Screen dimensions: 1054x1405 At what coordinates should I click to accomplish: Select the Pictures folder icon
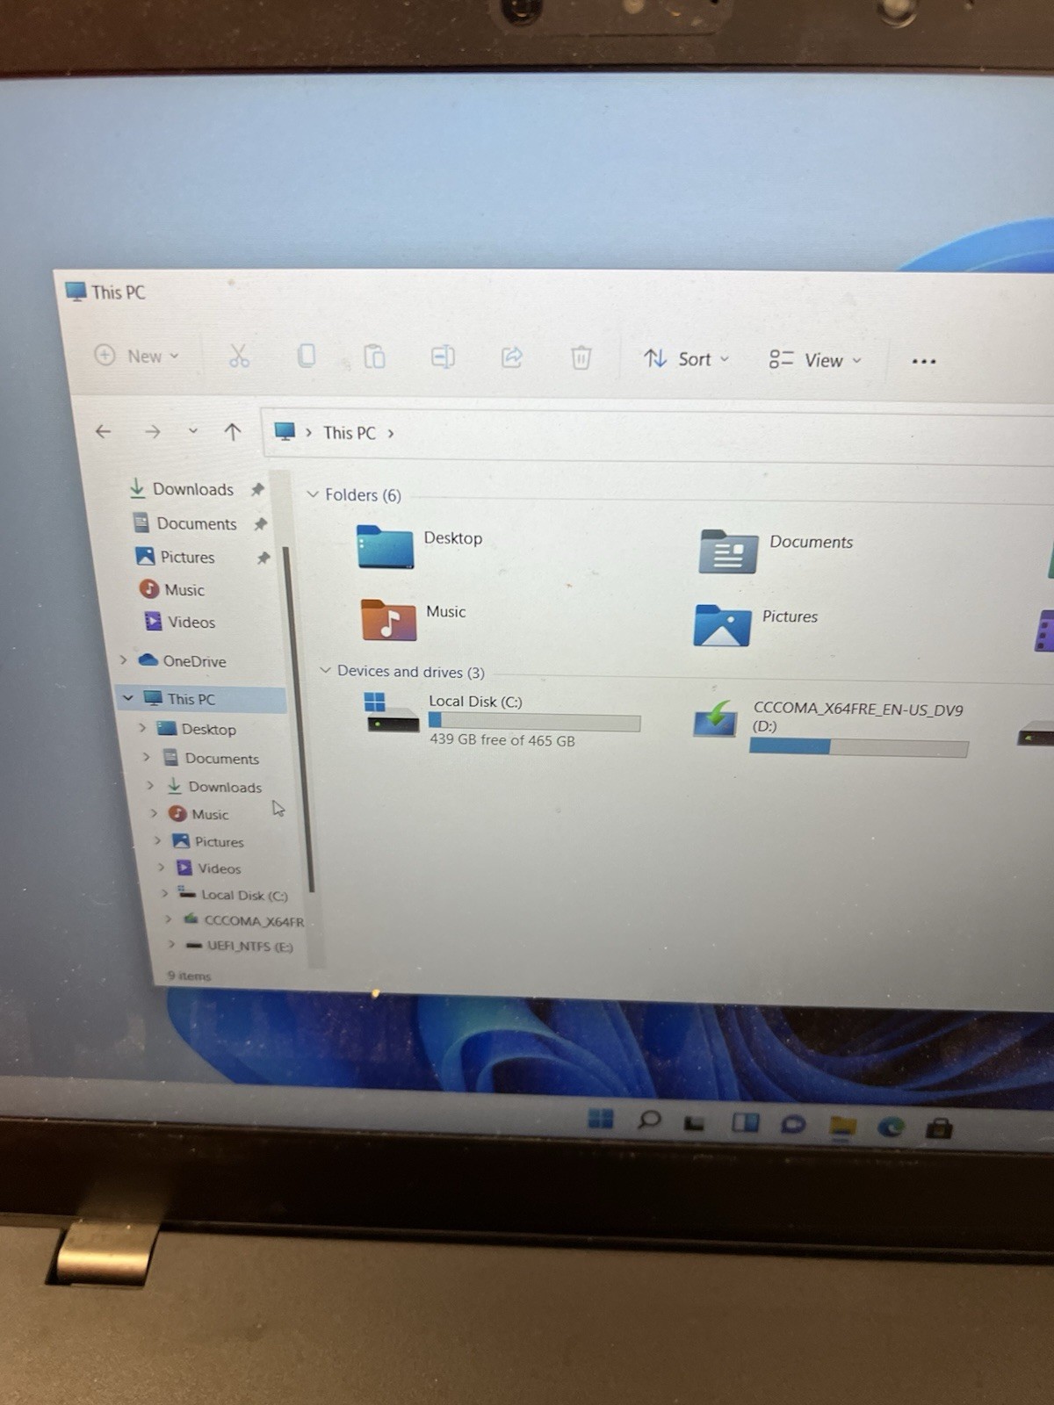pos(722,625)
